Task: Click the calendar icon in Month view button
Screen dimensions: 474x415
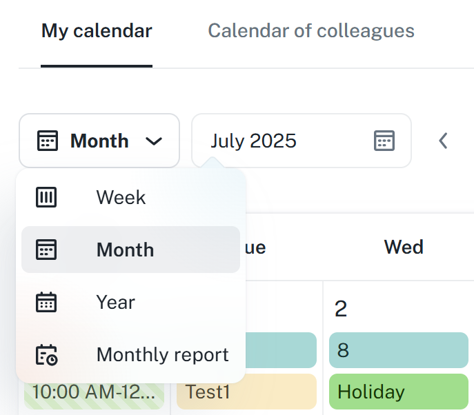Action: [x=48, y=141]
